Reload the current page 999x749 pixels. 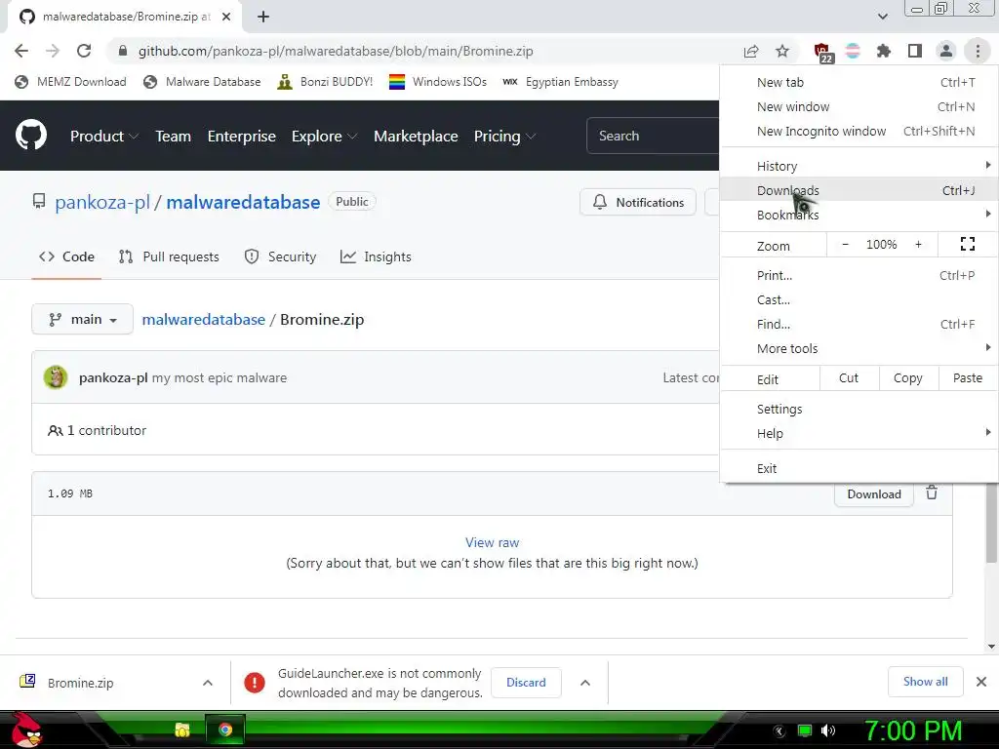pyautogui.click(x=84, y=51)
